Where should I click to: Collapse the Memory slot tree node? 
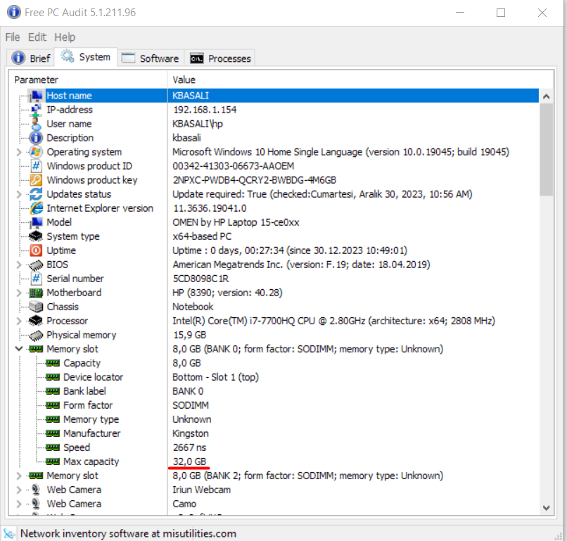tap(20, 348)
